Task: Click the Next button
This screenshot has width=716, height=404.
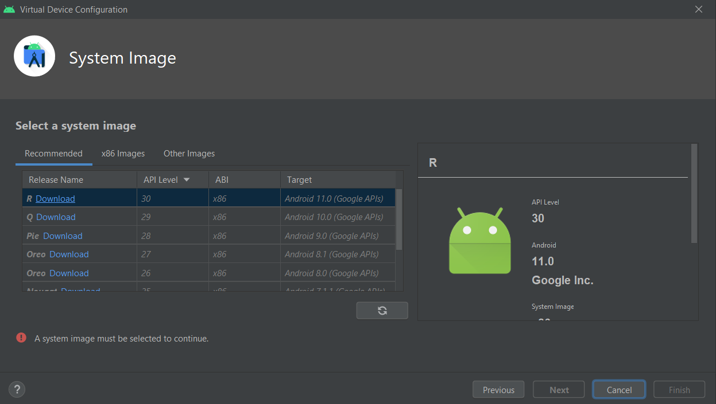Action: (x=559, y=390)
